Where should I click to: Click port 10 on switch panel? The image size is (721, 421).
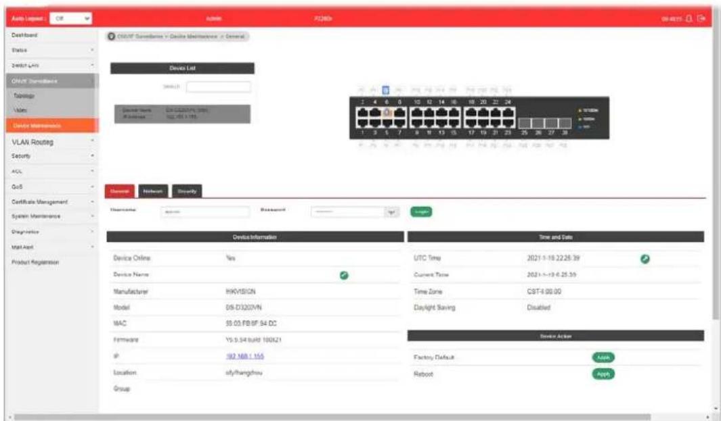pos(416,112)
